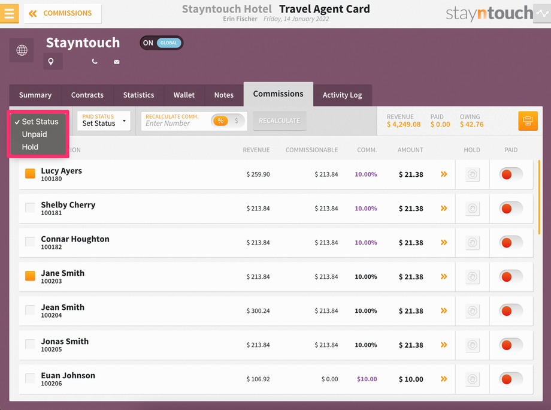
Task: Choose Unpaid in status dropdown
Action: pyautogui.click(x=38, y=134)
